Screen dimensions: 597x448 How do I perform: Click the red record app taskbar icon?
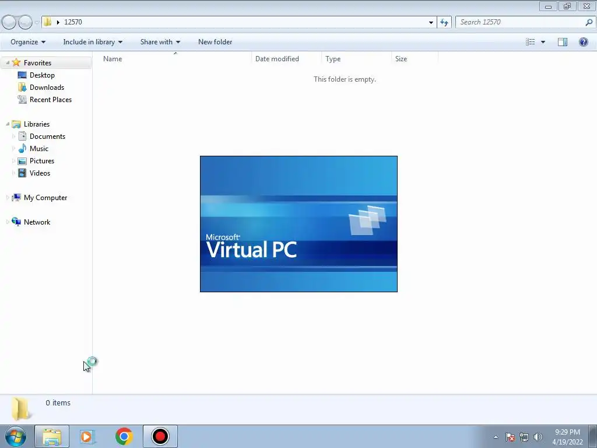tap(160, 436)
